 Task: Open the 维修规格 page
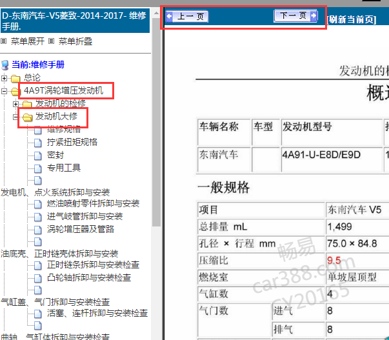64,129
